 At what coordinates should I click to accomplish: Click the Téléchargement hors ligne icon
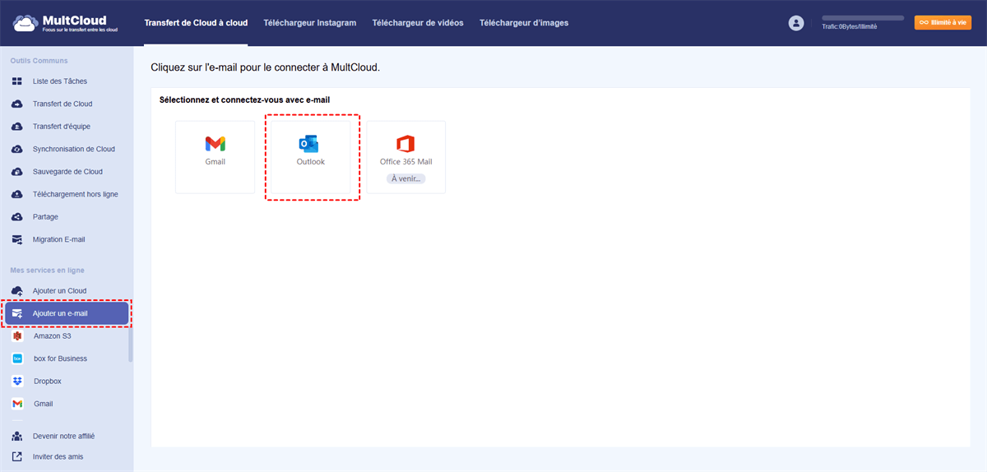coord(16,194)
